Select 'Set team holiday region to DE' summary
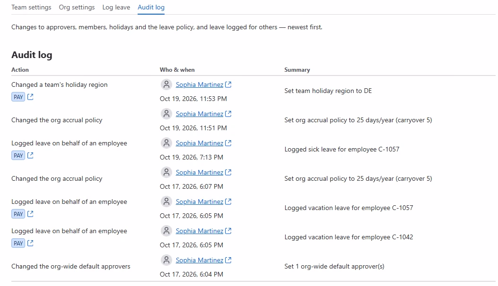The height and width of the screenshot is (286, 498). pyautogui.click(x=328, y=91)
